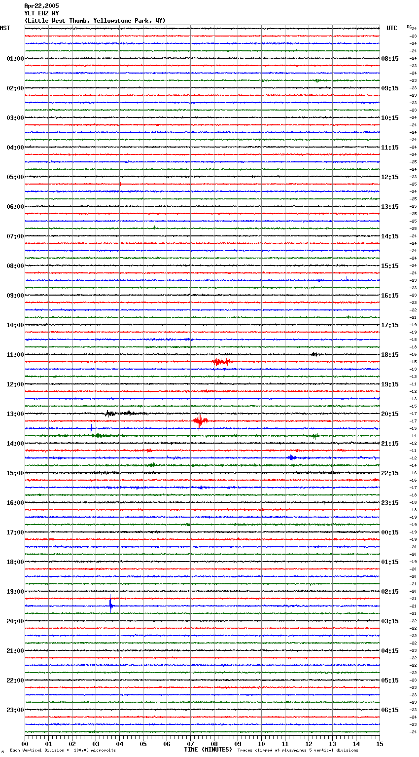The height and width of the screenshot is (757, 419).
Task: Click red seismic burst near minute 7 after 13:00
Action: pyautogui.click(x=200, y=421)
